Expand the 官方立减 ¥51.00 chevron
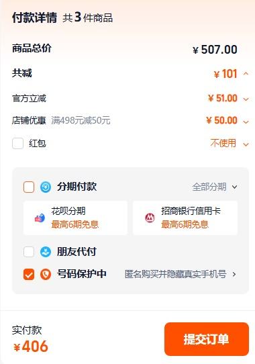 [x=246, y=99]
